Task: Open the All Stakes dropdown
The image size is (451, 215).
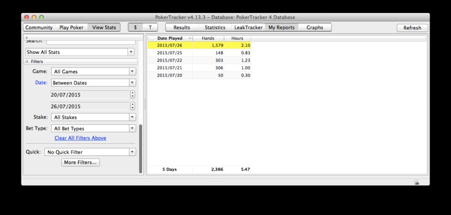Action: pyautogui.click(x=94, y=117)
